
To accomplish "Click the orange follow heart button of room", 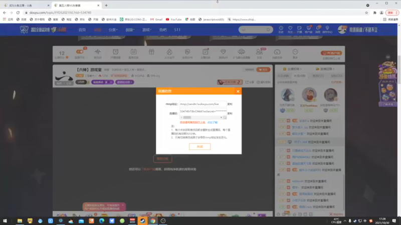I will [264, 69].
